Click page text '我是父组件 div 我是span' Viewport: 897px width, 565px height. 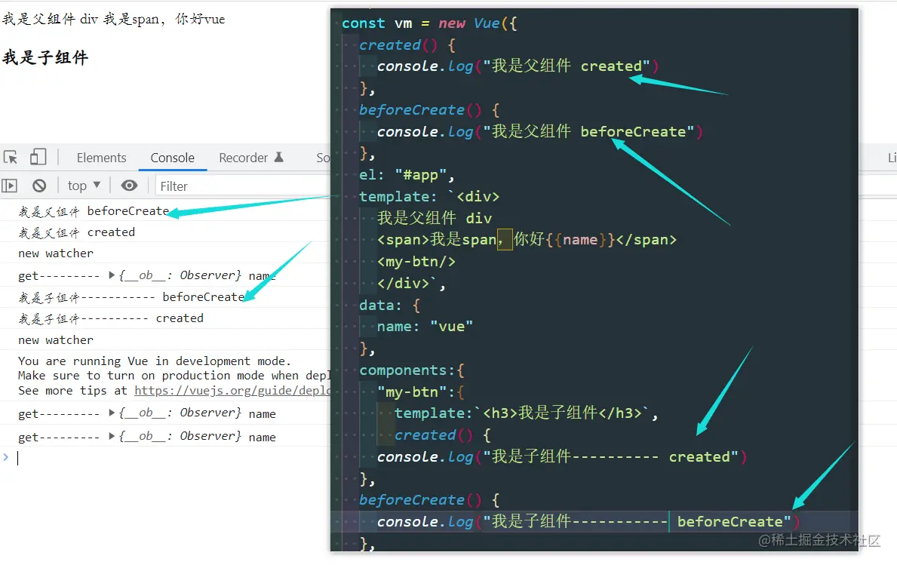click(81, 20)
